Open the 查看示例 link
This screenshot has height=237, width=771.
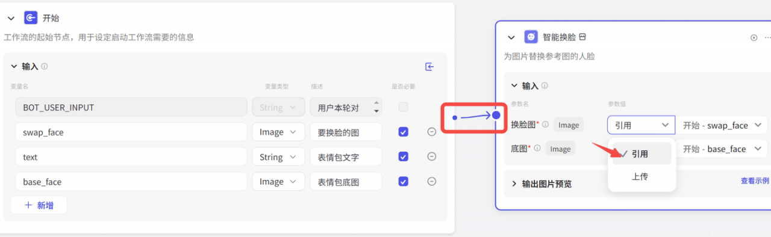click(755, 180)
